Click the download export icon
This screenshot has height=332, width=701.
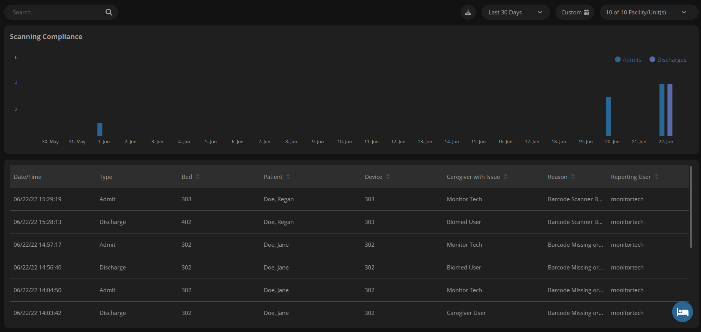(x=468, y=13)
